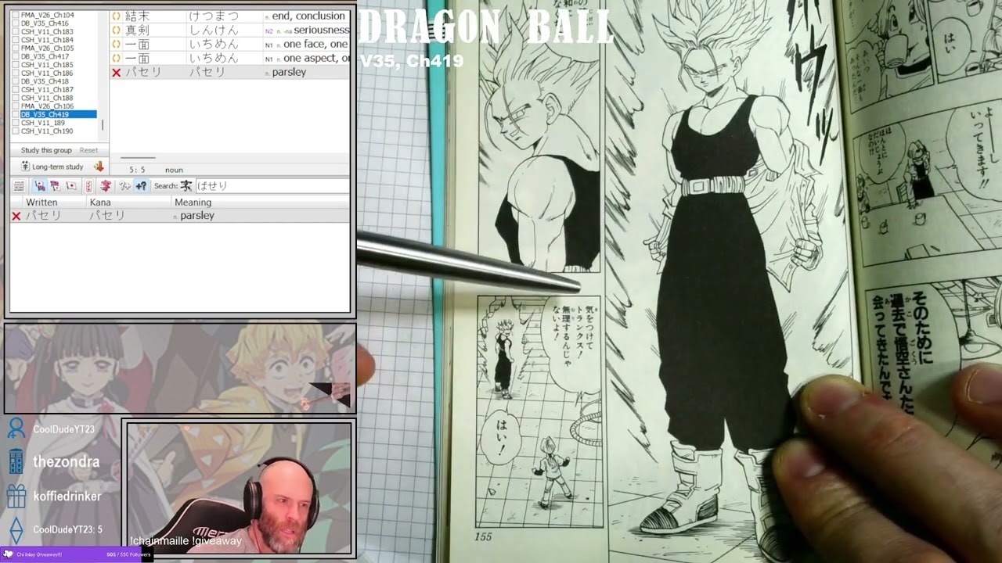Click the kanji icon beside the Search label

tap(186, 186)
